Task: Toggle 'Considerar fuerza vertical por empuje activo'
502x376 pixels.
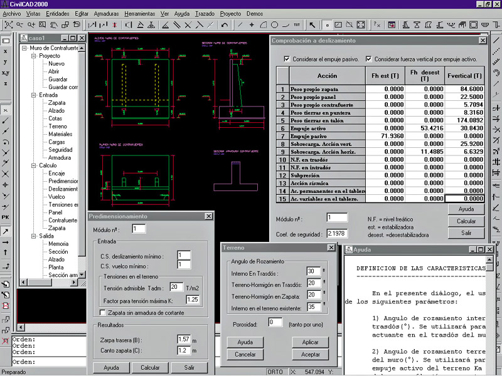Action: 368,59
